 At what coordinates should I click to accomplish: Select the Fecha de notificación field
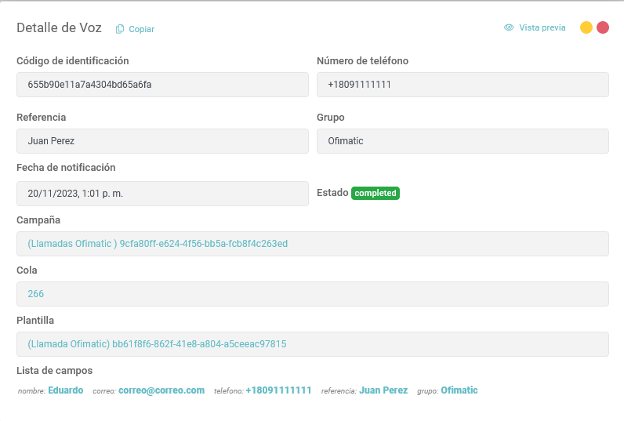[162, 193]
